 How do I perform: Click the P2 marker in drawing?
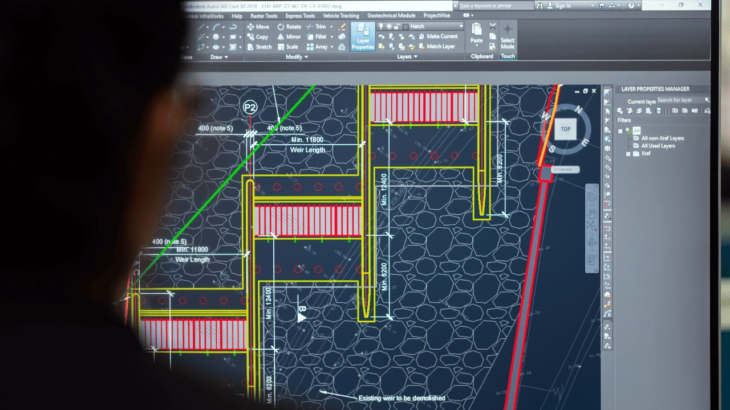click(250, 107)
